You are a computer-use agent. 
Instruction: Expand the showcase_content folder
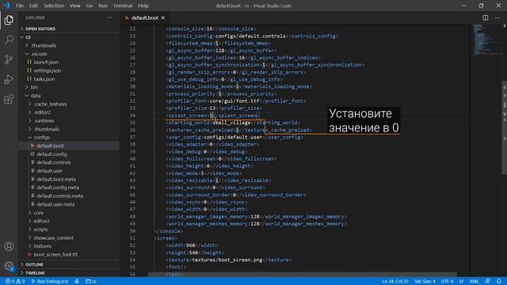click(69, 237)
